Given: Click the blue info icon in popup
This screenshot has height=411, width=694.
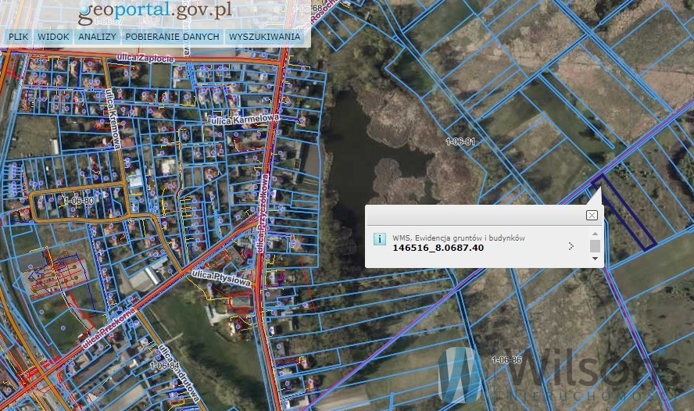Looking at the screenshot, I should (379, 239).
